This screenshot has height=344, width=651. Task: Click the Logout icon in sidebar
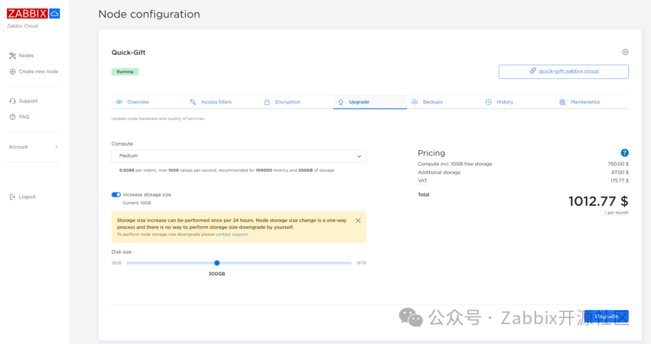tap(13, 197)
